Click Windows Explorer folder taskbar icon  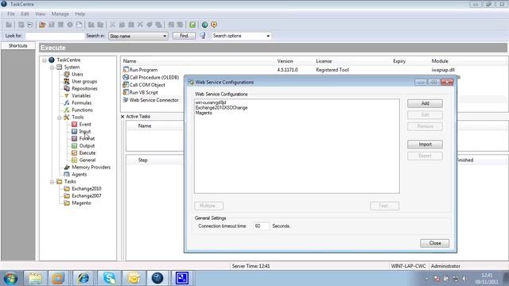(35, 278)
